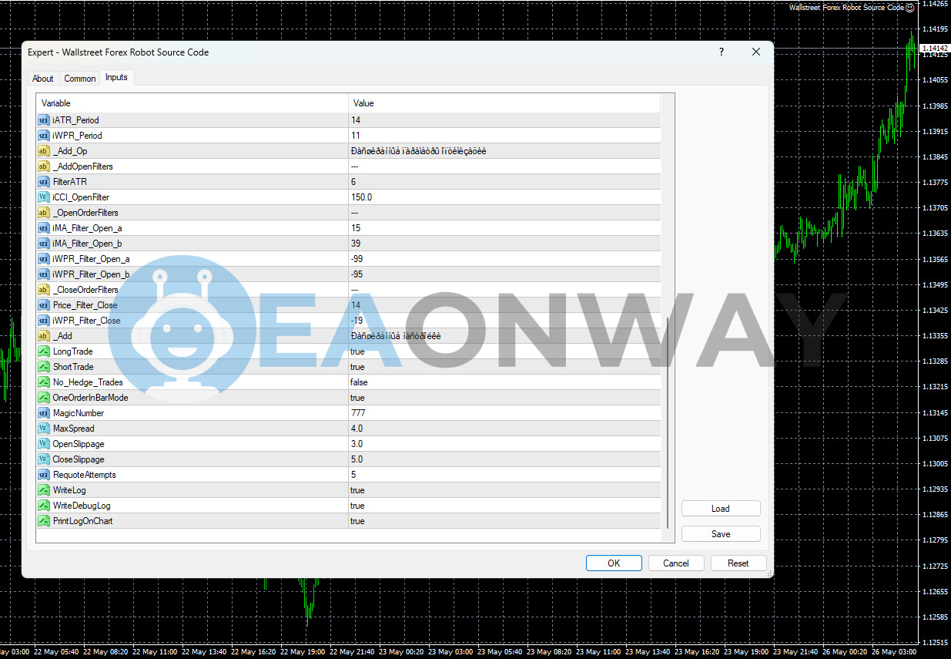Viewport: 951px width, 659px height.
Task: Click the boolean icon beside WriteLog
Action: (44, 490)
